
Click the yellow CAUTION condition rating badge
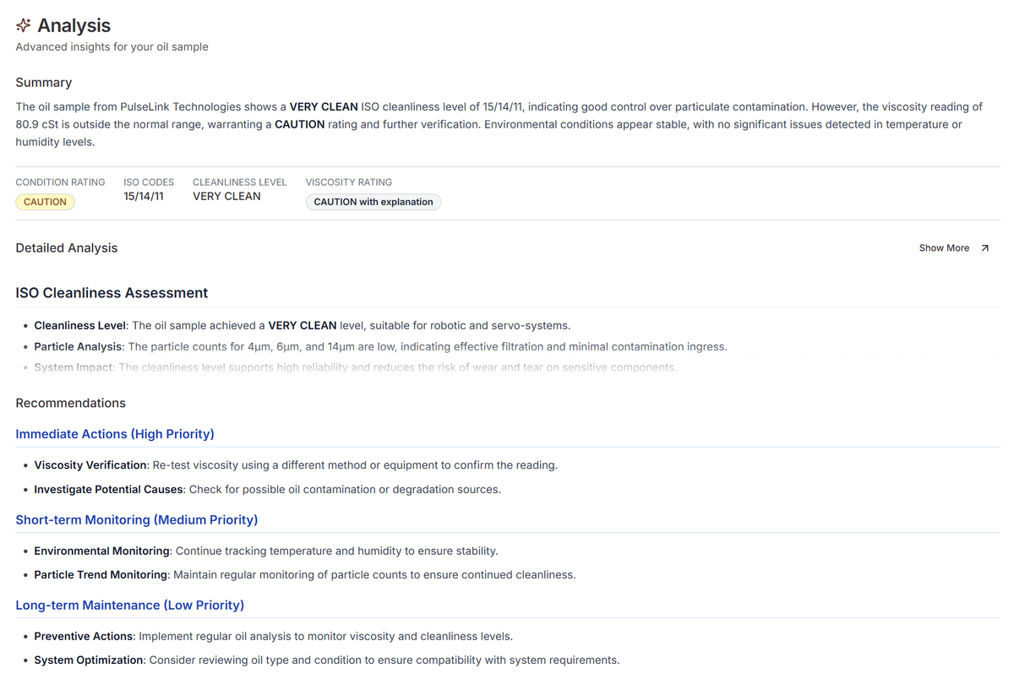pos(45,202)
